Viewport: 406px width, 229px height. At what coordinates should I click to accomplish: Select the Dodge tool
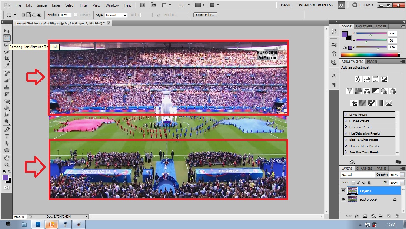(7, 122)
